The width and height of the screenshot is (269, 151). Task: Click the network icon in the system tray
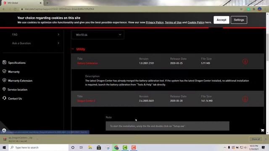(x=242, y=147)
